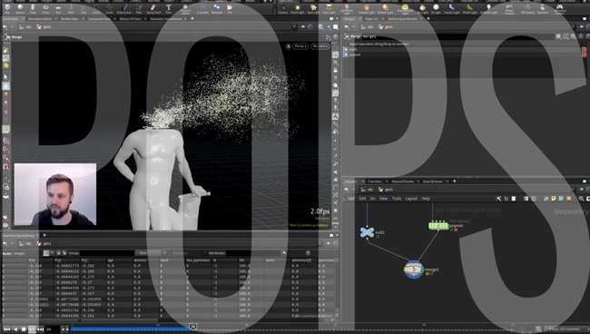This screenshot has height=334, width=590.
Task: Switch to the Tree View tab
Action: (x=374, y=182)
